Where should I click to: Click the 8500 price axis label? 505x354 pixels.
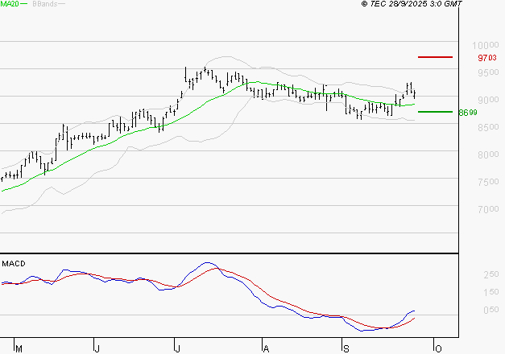click(x=488, y=127)
